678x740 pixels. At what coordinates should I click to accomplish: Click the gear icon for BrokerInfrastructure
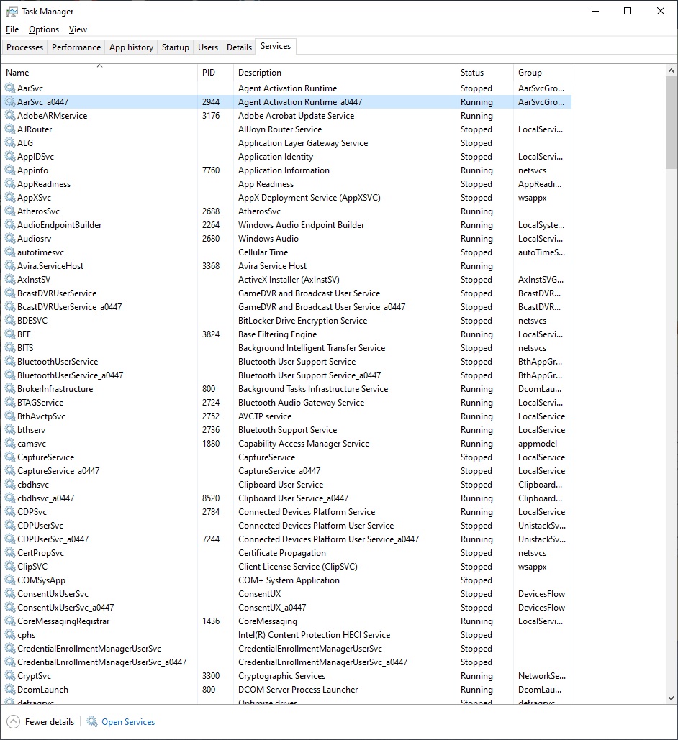10,389
